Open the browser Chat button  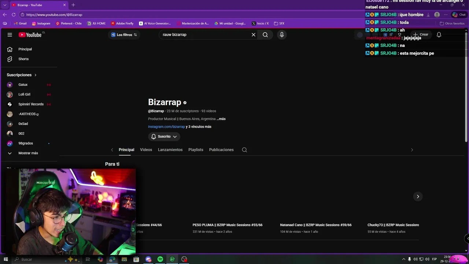[x=459, y=15]
